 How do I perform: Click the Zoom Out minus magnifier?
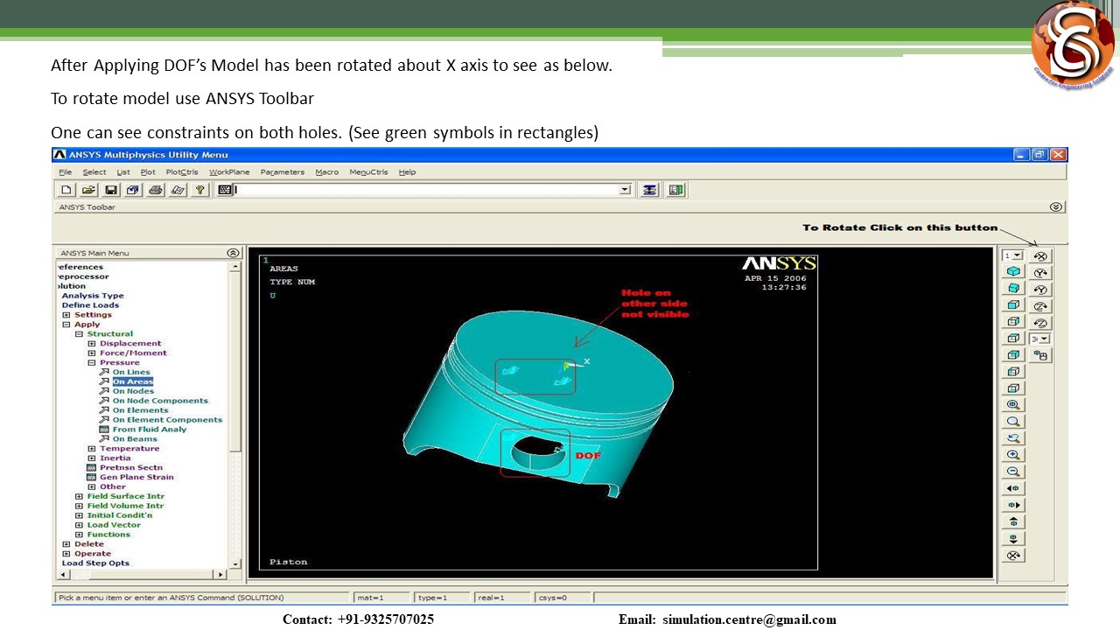pos(1013,472)
